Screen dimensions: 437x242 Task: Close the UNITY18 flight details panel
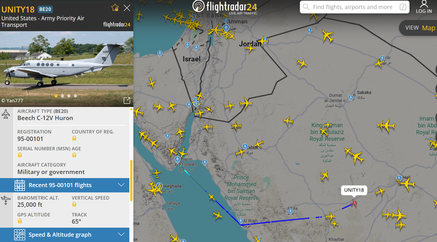(x=127, y=8)
